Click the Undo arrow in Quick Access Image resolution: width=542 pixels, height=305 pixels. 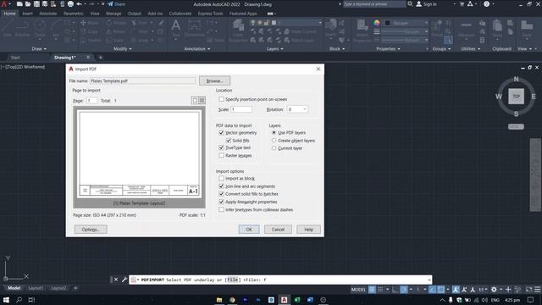pos(79,4)
